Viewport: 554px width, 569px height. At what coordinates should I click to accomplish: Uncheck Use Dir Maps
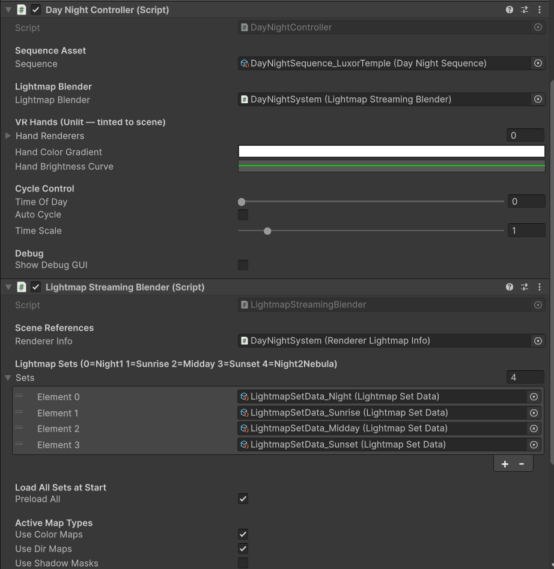point(243,549)
